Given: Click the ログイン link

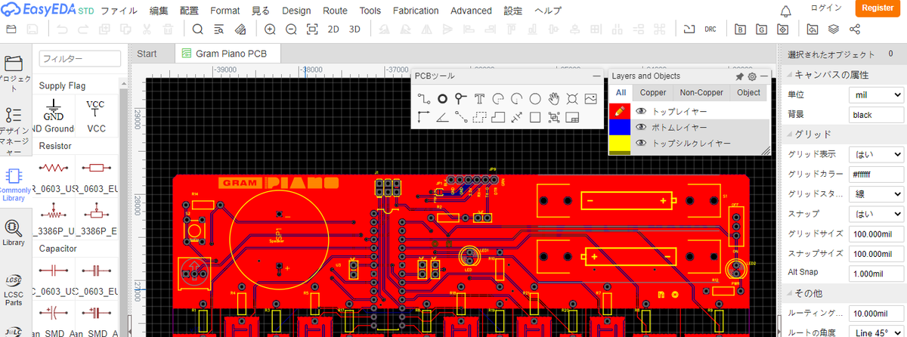Looking at the screenshot, I should point(825,8).
